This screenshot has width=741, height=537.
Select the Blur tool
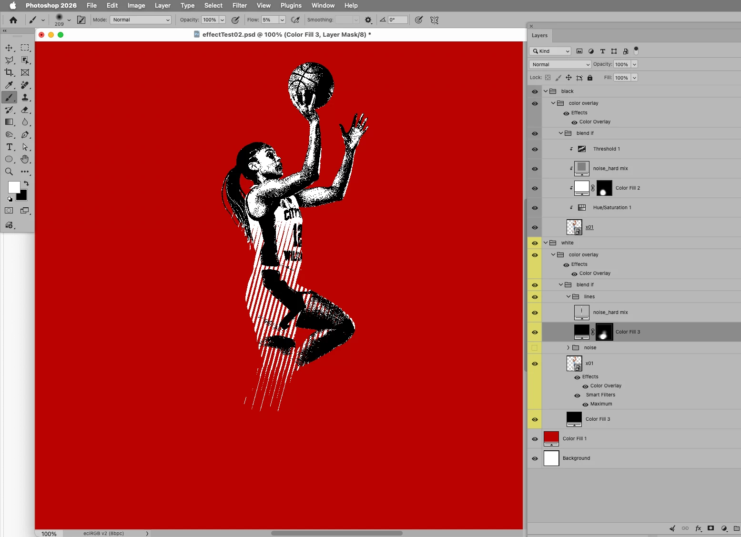25,122
